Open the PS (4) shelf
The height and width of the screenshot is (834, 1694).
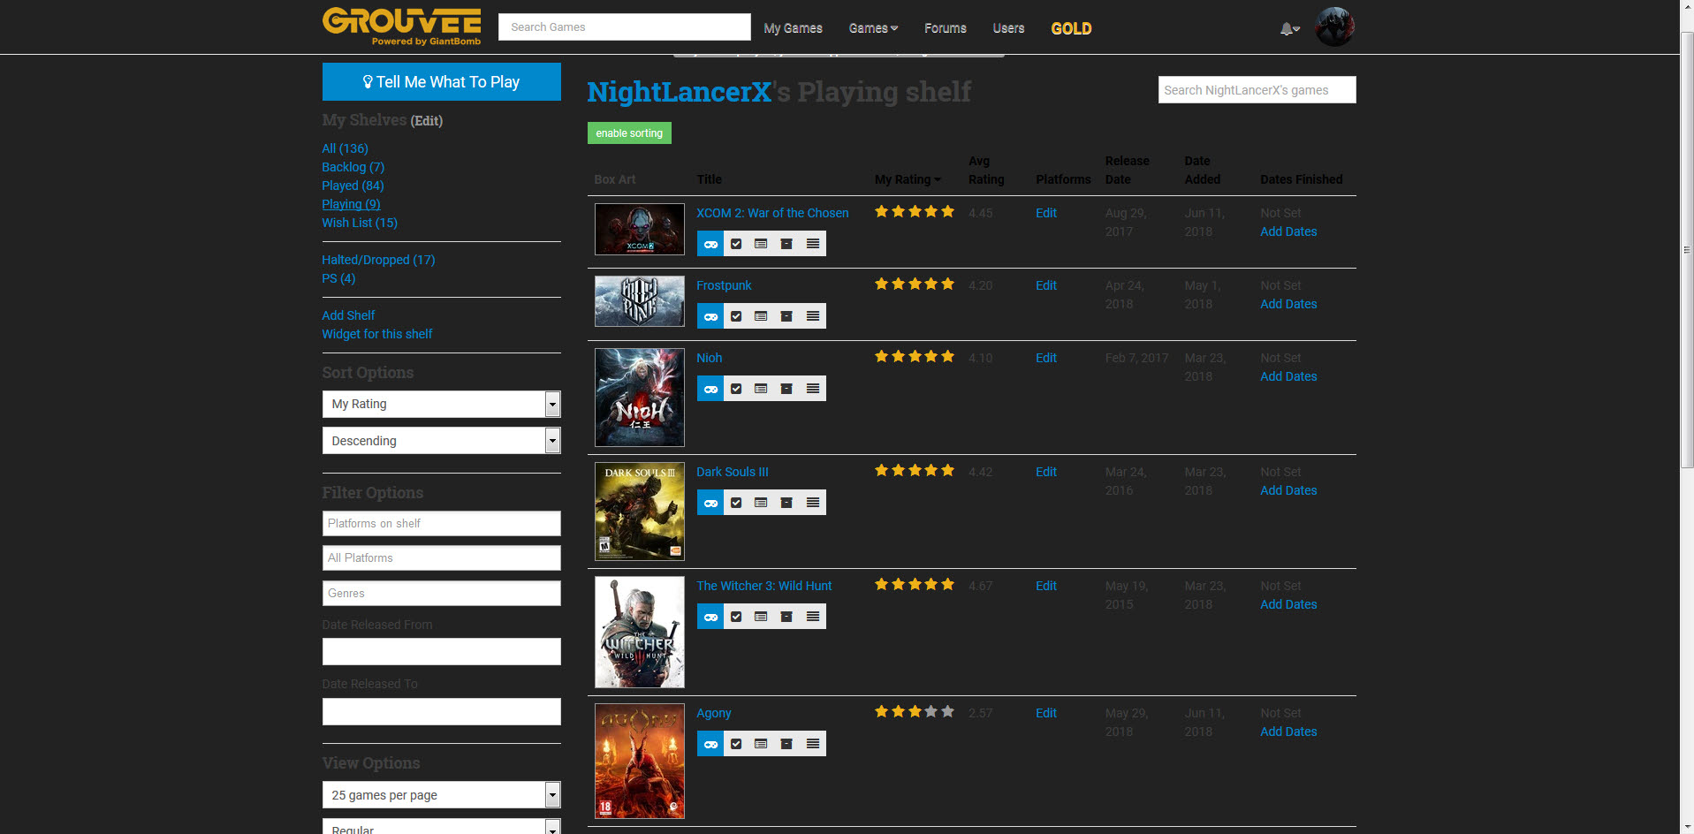(338, 278)
